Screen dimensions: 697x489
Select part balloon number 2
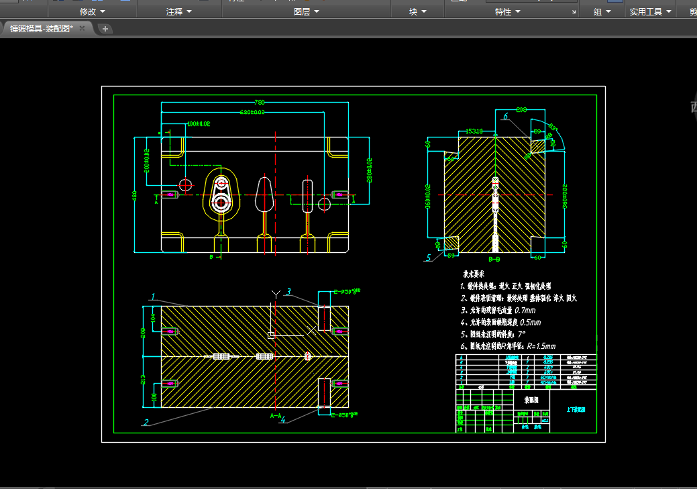tap(146, 422)
